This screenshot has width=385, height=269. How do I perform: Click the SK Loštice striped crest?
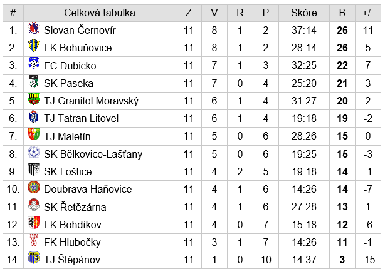(34, 170)
